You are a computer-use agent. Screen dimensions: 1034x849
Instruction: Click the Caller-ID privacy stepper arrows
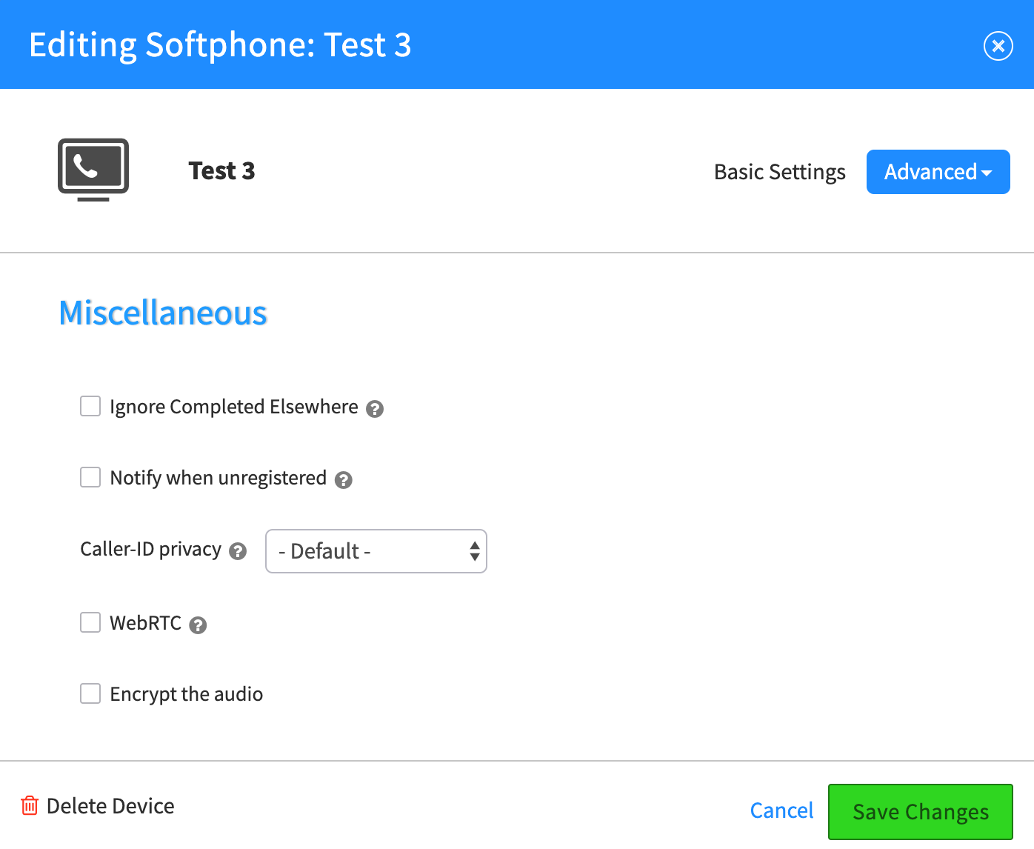click(x=475, y=551)
